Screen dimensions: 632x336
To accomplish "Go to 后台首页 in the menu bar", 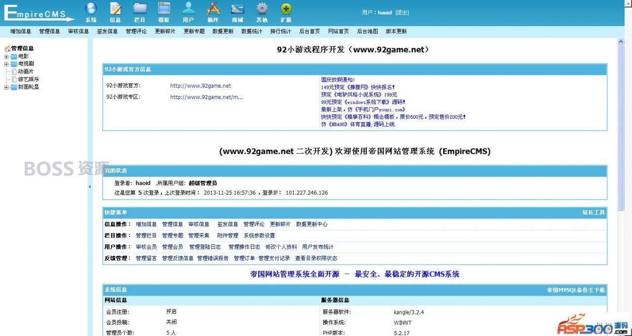I will coord(310,31).
